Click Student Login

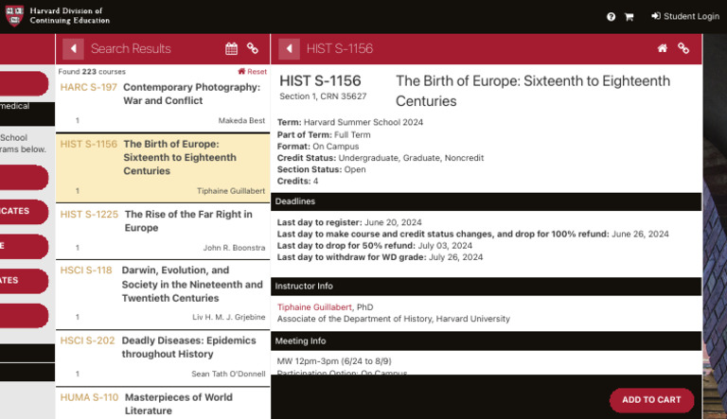(x=685, y=16)
